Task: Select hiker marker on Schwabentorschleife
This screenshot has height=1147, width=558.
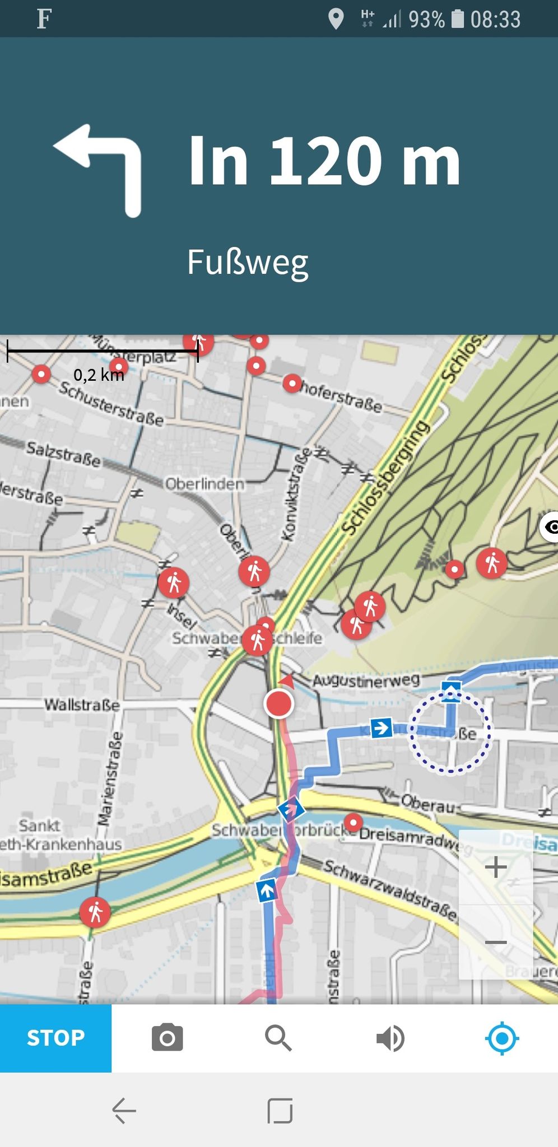Action: click(257, 640)
